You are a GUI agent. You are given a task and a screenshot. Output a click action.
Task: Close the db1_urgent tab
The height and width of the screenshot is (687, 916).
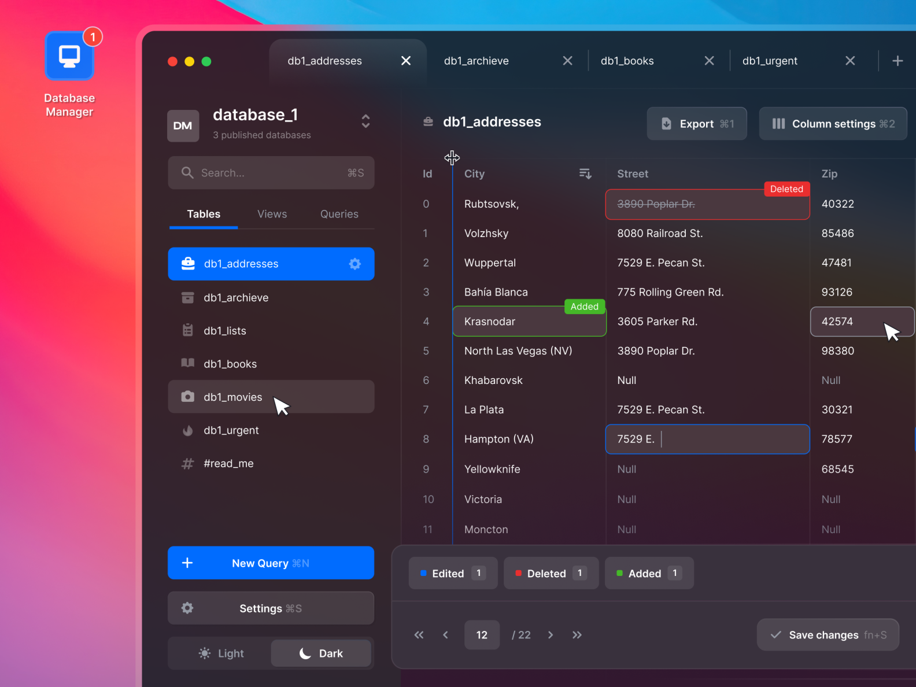pyautogui.click(x=850, y=61)
